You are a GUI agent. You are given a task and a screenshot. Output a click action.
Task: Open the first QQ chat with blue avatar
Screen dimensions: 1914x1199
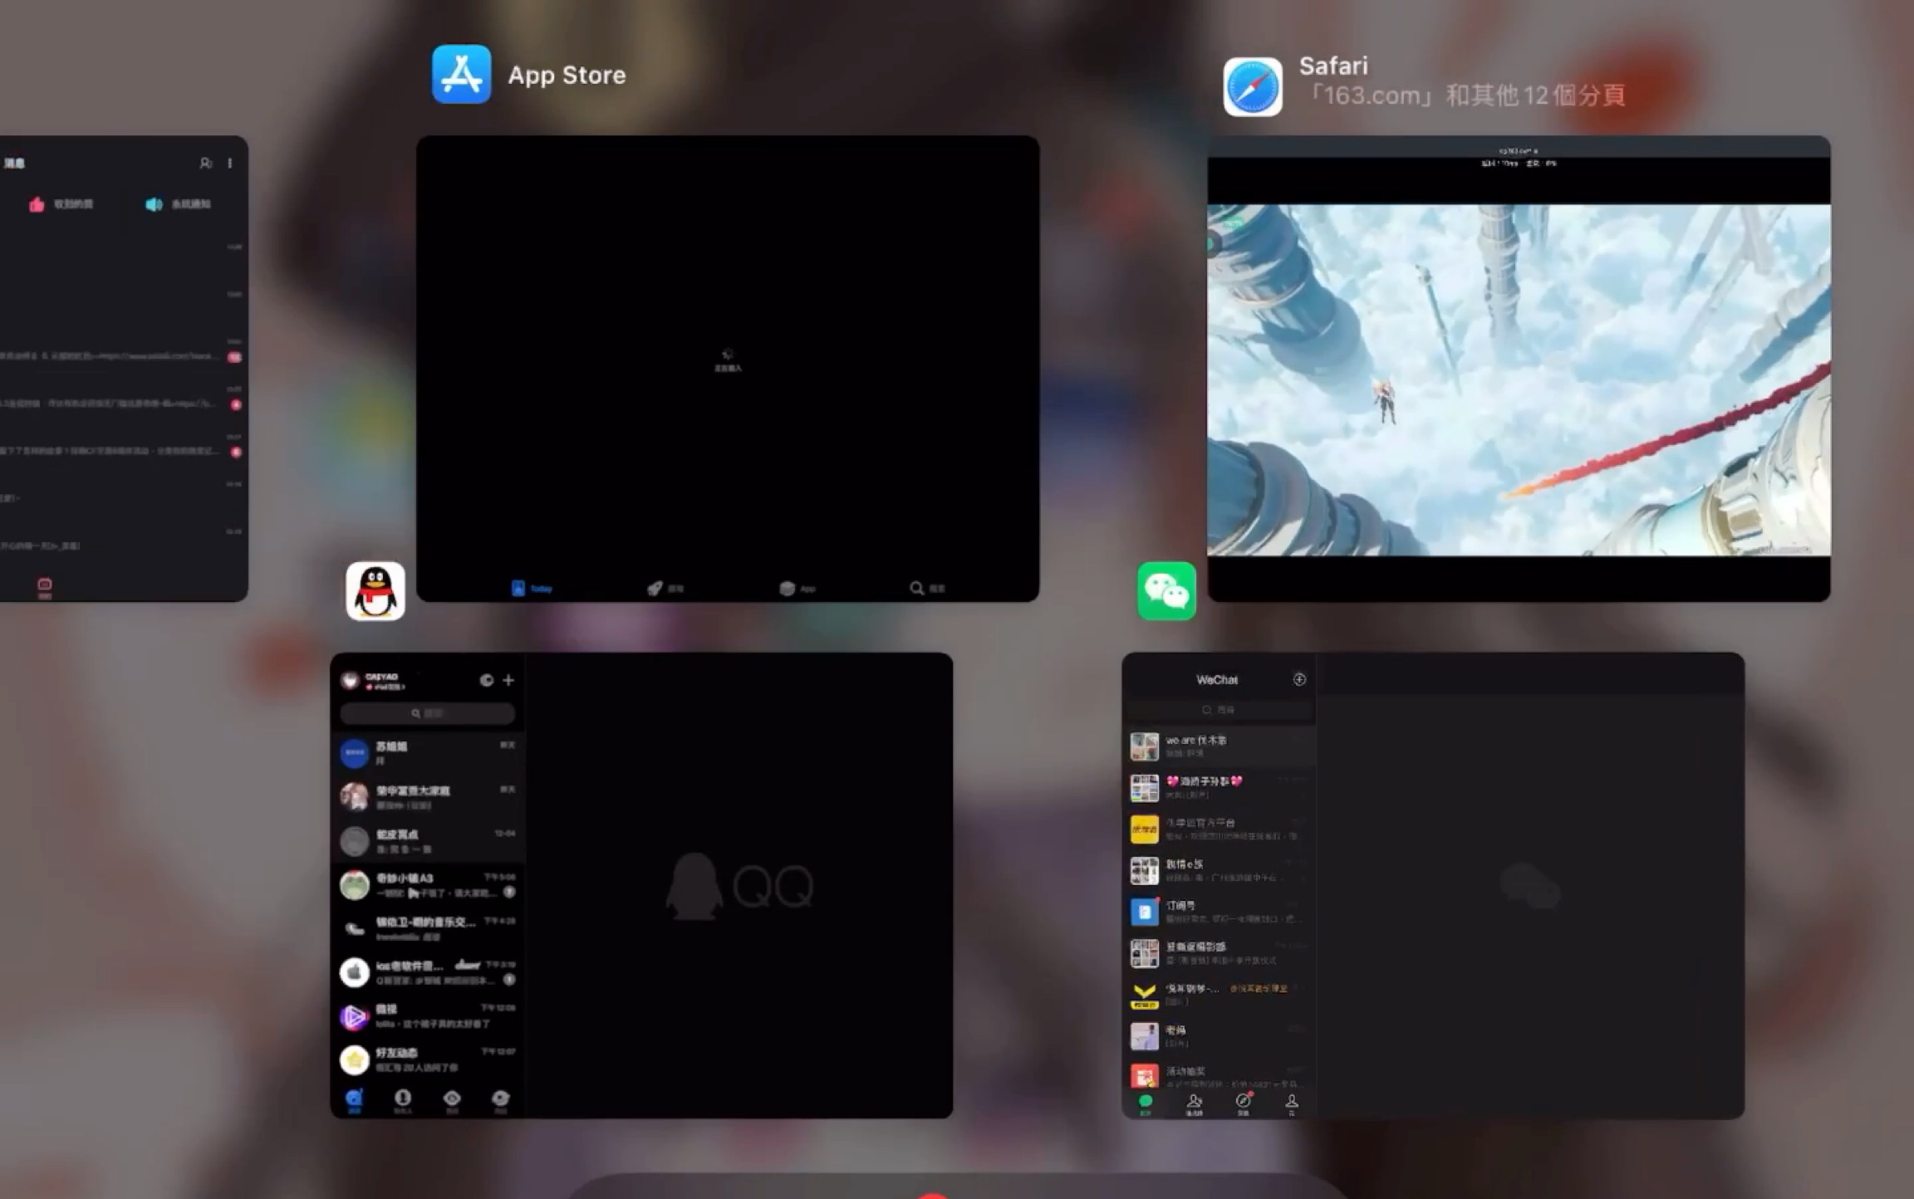tap(428, 753)
